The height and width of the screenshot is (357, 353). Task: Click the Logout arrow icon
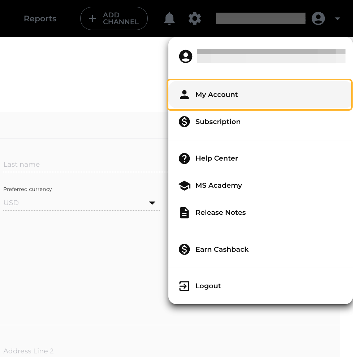click(x=184, y=286)
